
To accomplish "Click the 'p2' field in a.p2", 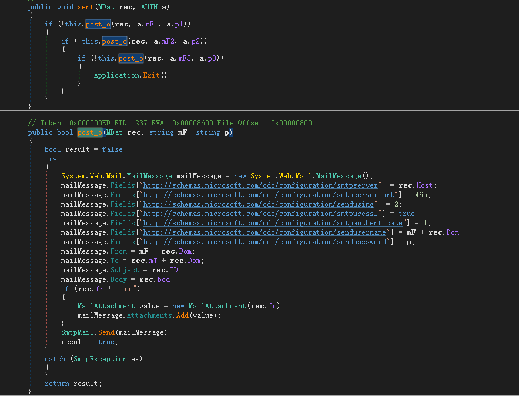I will coord(195,41).
